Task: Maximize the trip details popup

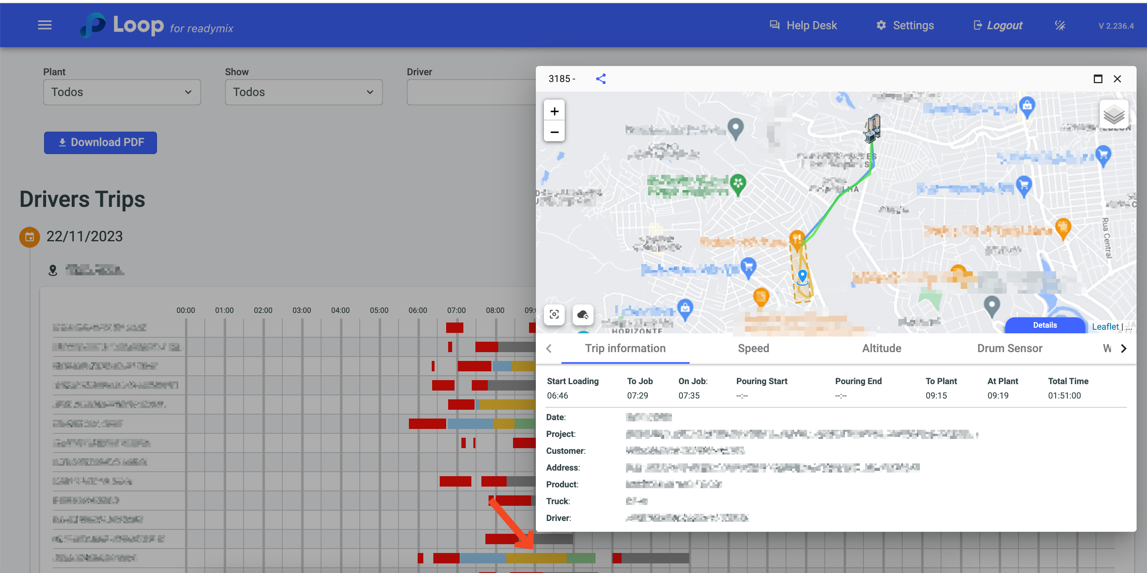Action: [1098, 79]
